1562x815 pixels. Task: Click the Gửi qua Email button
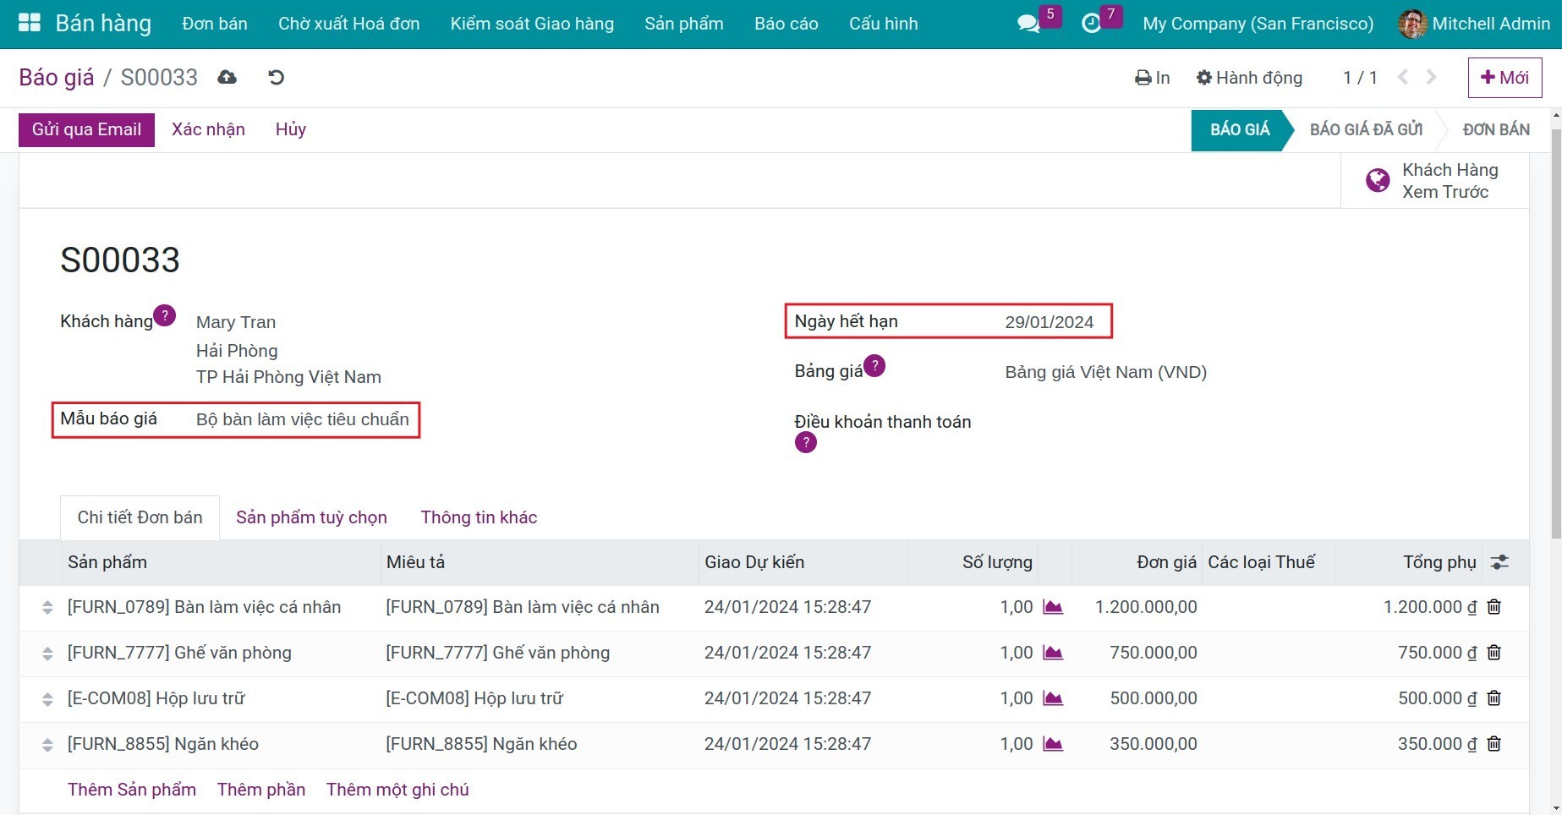[86, 129]
